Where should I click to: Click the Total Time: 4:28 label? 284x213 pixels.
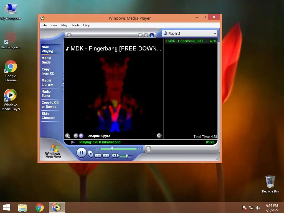coord(205,136)
